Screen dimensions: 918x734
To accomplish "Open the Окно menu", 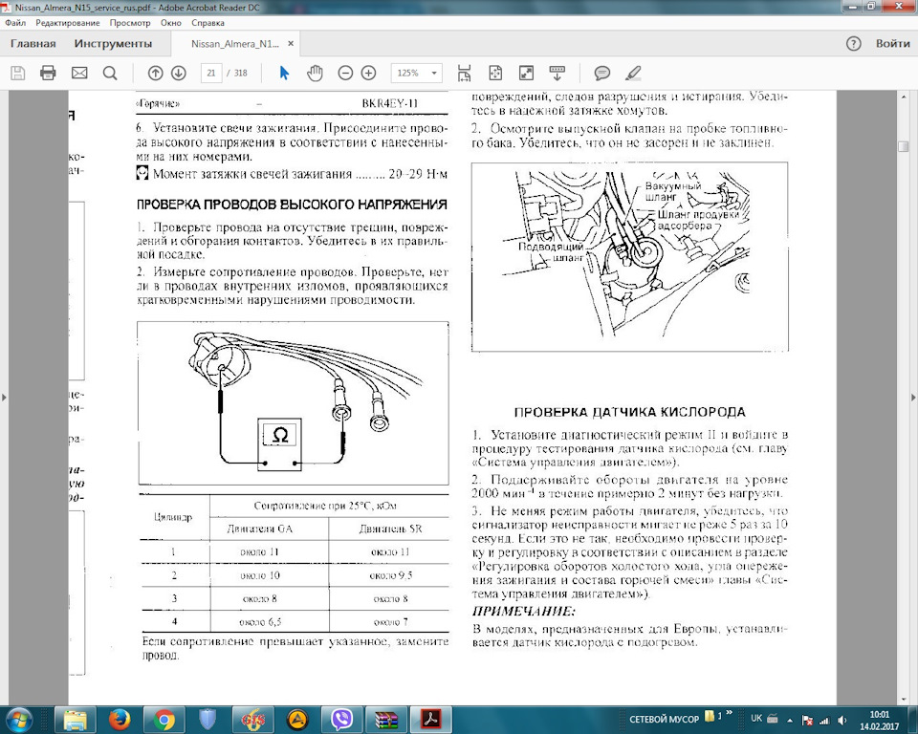I will point(171,23).
